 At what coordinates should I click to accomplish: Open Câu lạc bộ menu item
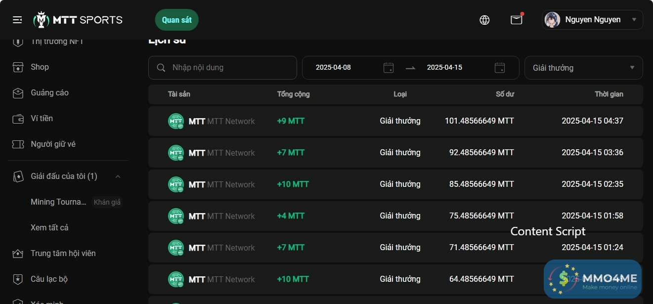(49, 279)
